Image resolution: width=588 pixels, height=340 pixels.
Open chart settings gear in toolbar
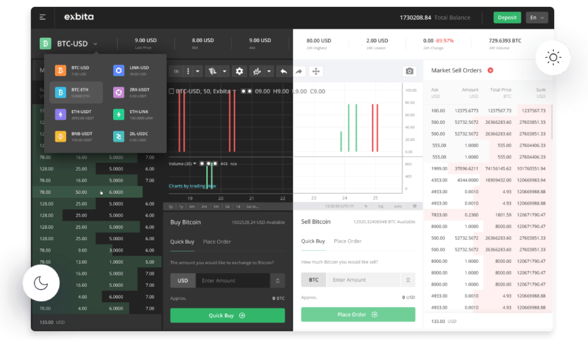[x=239, y=71]
